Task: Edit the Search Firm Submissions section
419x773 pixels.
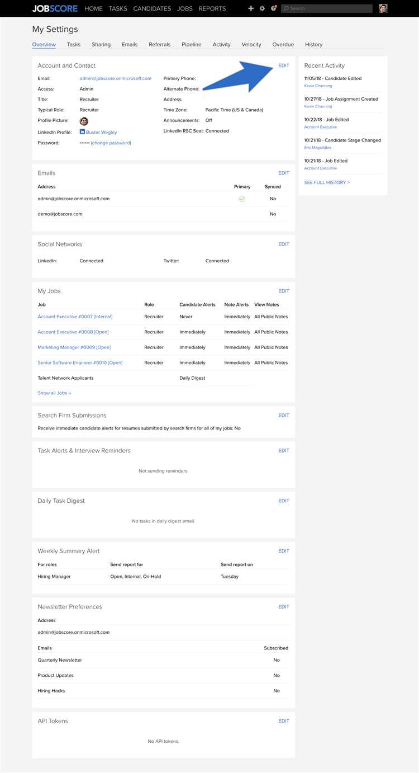Action: pos(284,415)
